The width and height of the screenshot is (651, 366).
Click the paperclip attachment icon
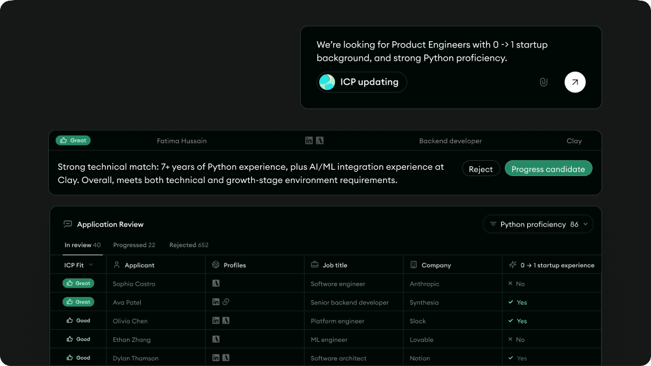[543, 82]
